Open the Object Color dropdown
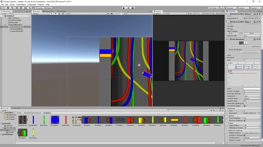This screenshot has height=147, width=263. [x=252, y=36]
